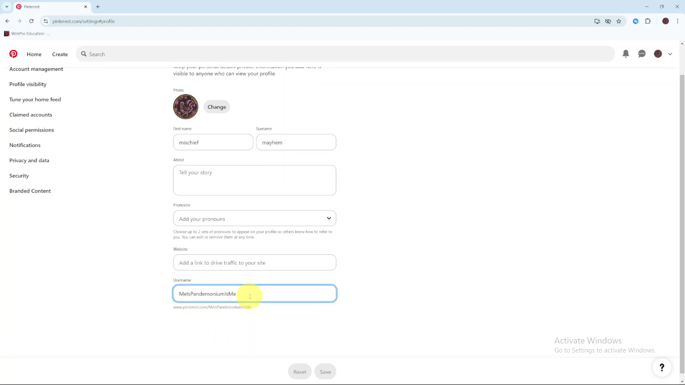View site information icon in address bar

pos(46,21)
